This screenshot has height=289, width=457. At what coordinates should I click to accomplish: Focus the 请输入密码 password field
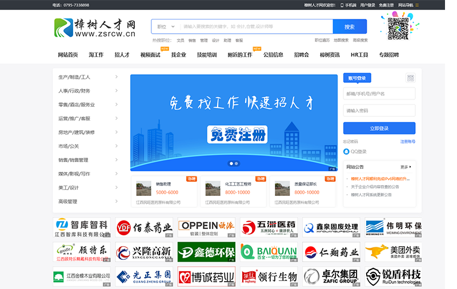pos(379,111)
